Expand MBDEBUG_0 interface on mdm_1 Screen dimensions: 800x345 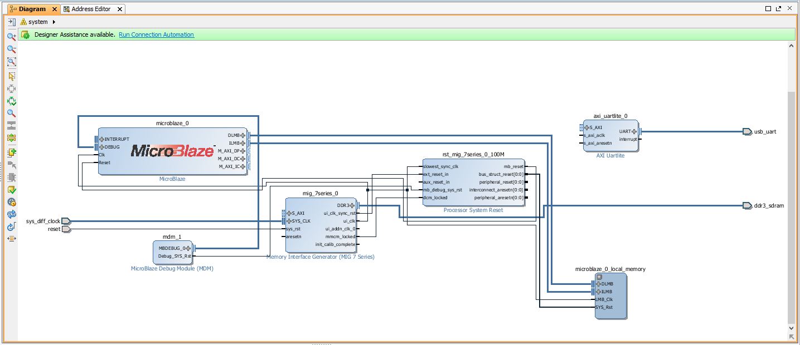click(x=188, y=249)
